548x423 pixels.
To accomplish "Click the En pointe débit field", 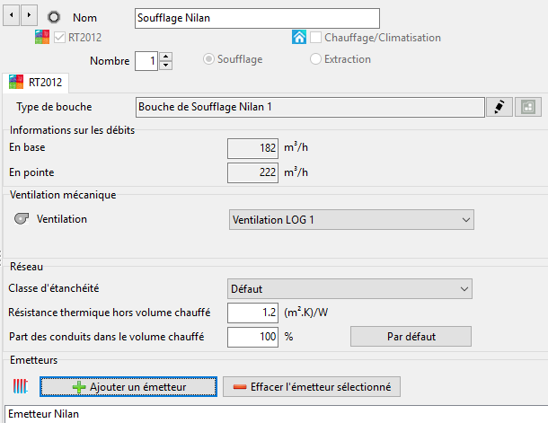I will click(x=252, y=172).
